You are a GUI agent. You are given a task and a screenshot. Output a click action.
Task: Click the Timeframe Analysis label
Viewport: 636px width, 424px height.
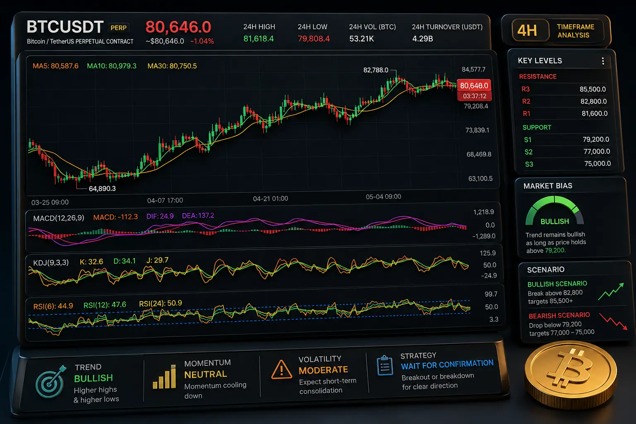point(576,31)
